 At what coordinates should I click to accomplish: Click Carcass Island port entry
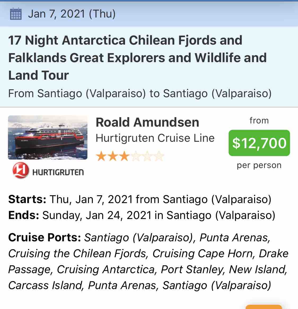(x=45, y=285)
